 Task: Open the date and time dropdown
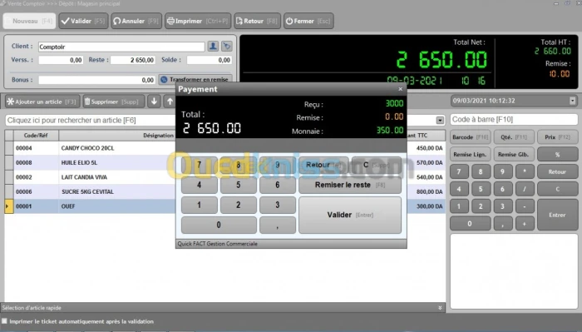[x=572, y=101]
